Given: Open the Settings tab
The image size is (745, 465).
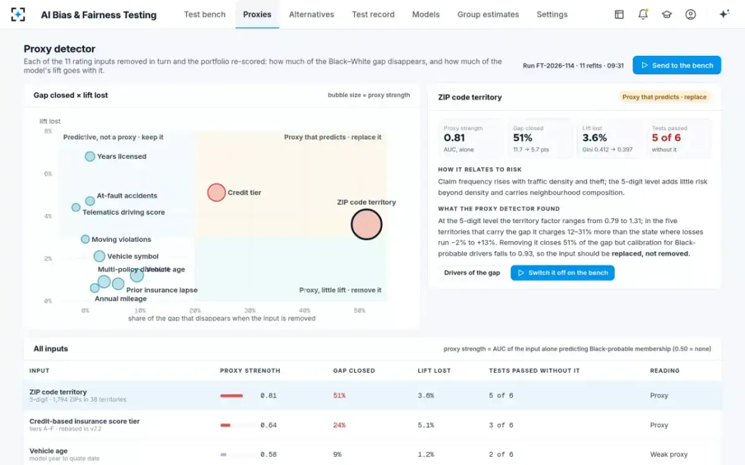Looking at the screenshot, I should click(x=552, y=14).
